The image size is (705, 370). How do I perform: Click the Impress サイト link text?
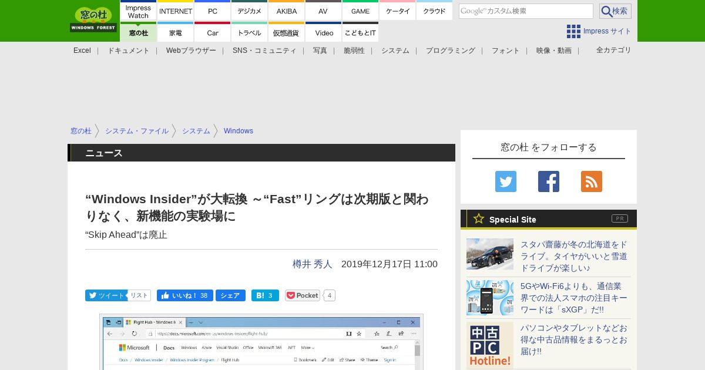(607, 31)
